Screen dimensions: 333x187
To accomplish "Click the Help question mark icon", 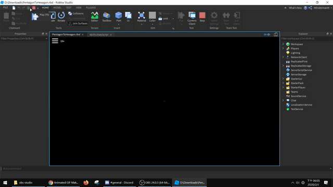I will click(305, 8).
